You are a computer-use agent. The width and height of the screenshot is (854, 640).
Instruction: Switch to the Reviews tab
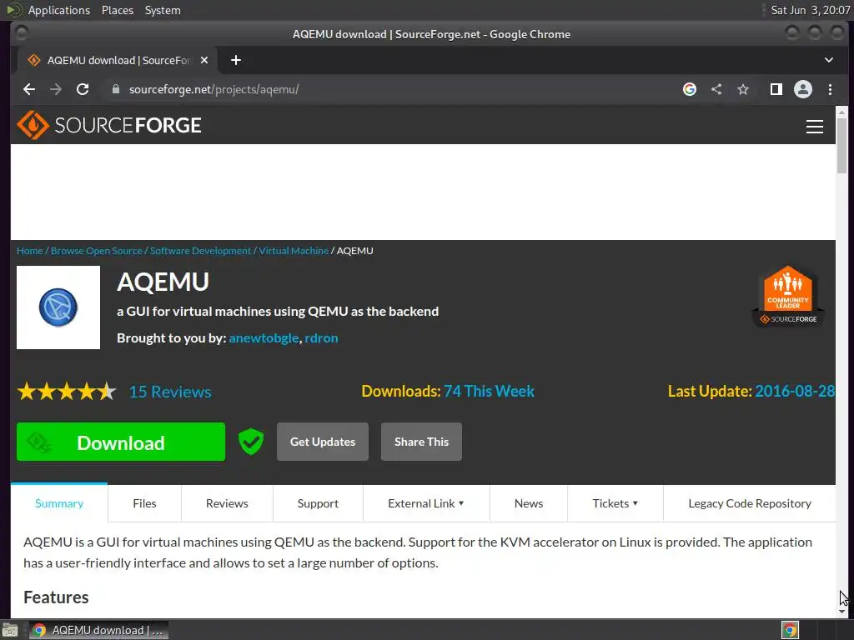[227, 503]
